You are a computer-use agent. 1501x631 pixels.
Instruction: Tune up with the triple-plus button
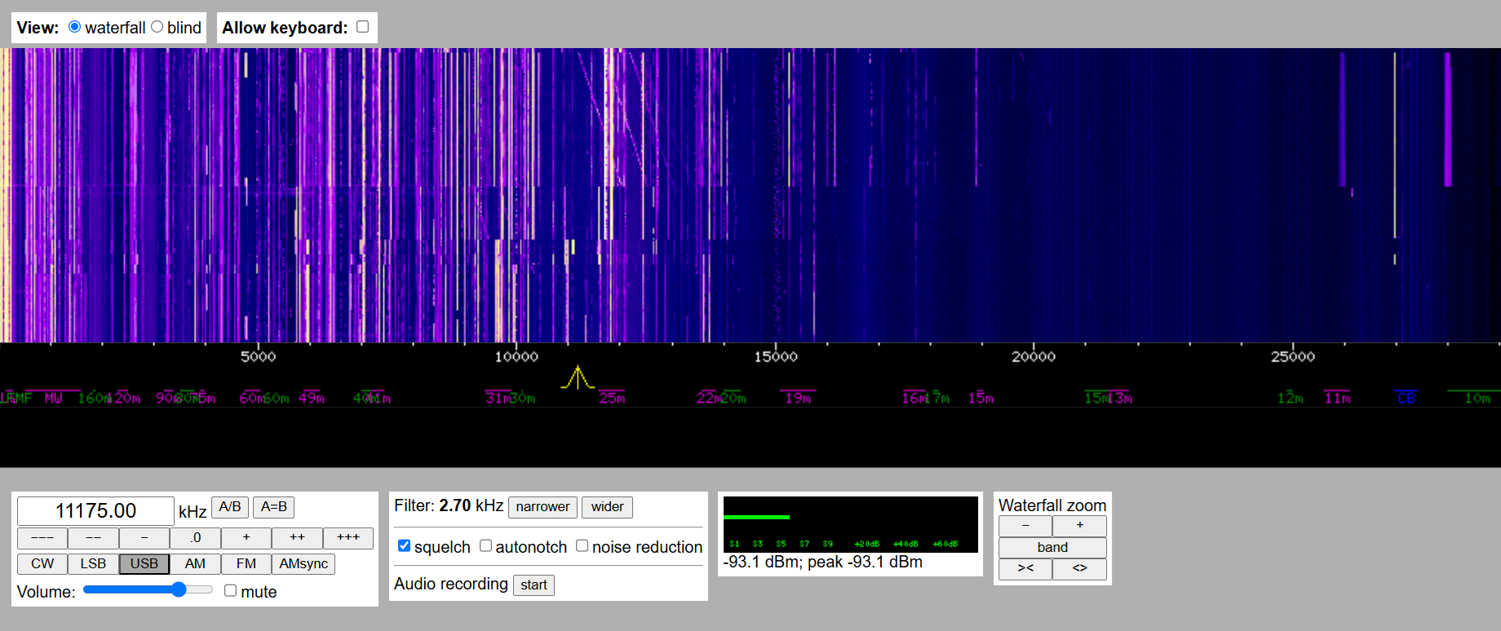(348, 538)
